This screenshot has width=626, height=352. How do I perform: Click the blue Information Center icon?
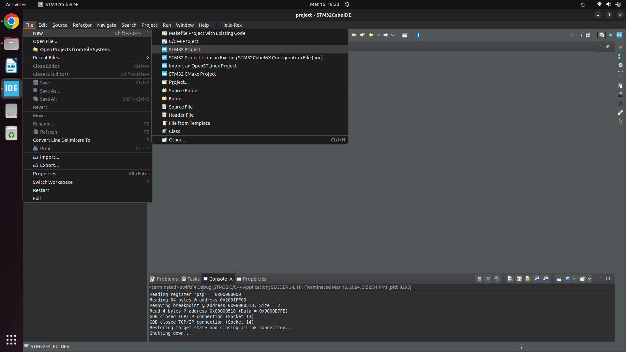pyautogui.click(x=418, y=35)
